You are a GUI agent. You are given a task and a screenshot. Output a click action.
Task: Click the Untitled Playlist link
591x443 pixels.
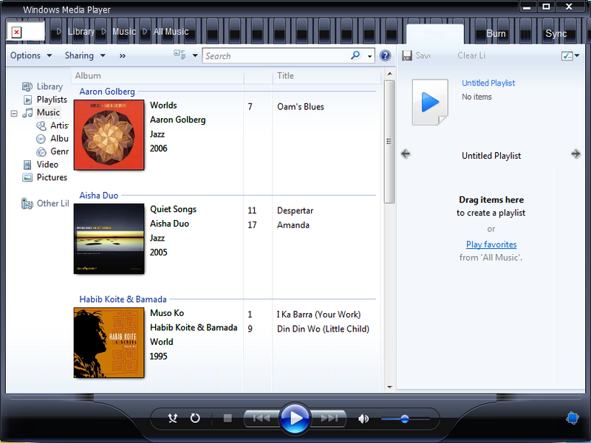click(x=488, y=83)
